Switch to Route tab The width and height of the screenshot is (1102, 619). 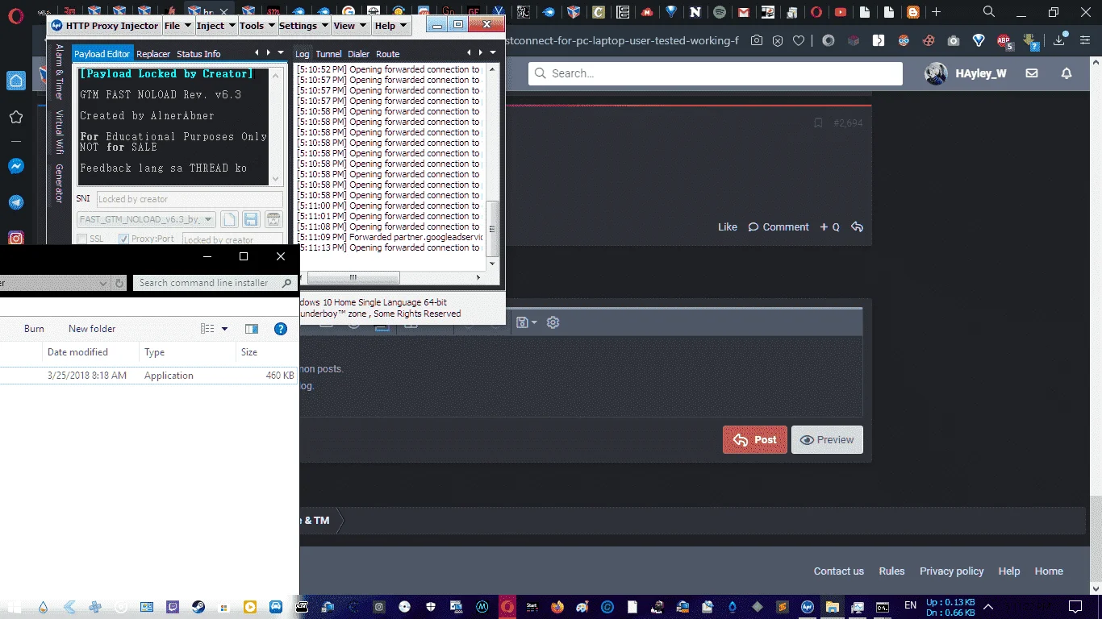coord(387,54)
